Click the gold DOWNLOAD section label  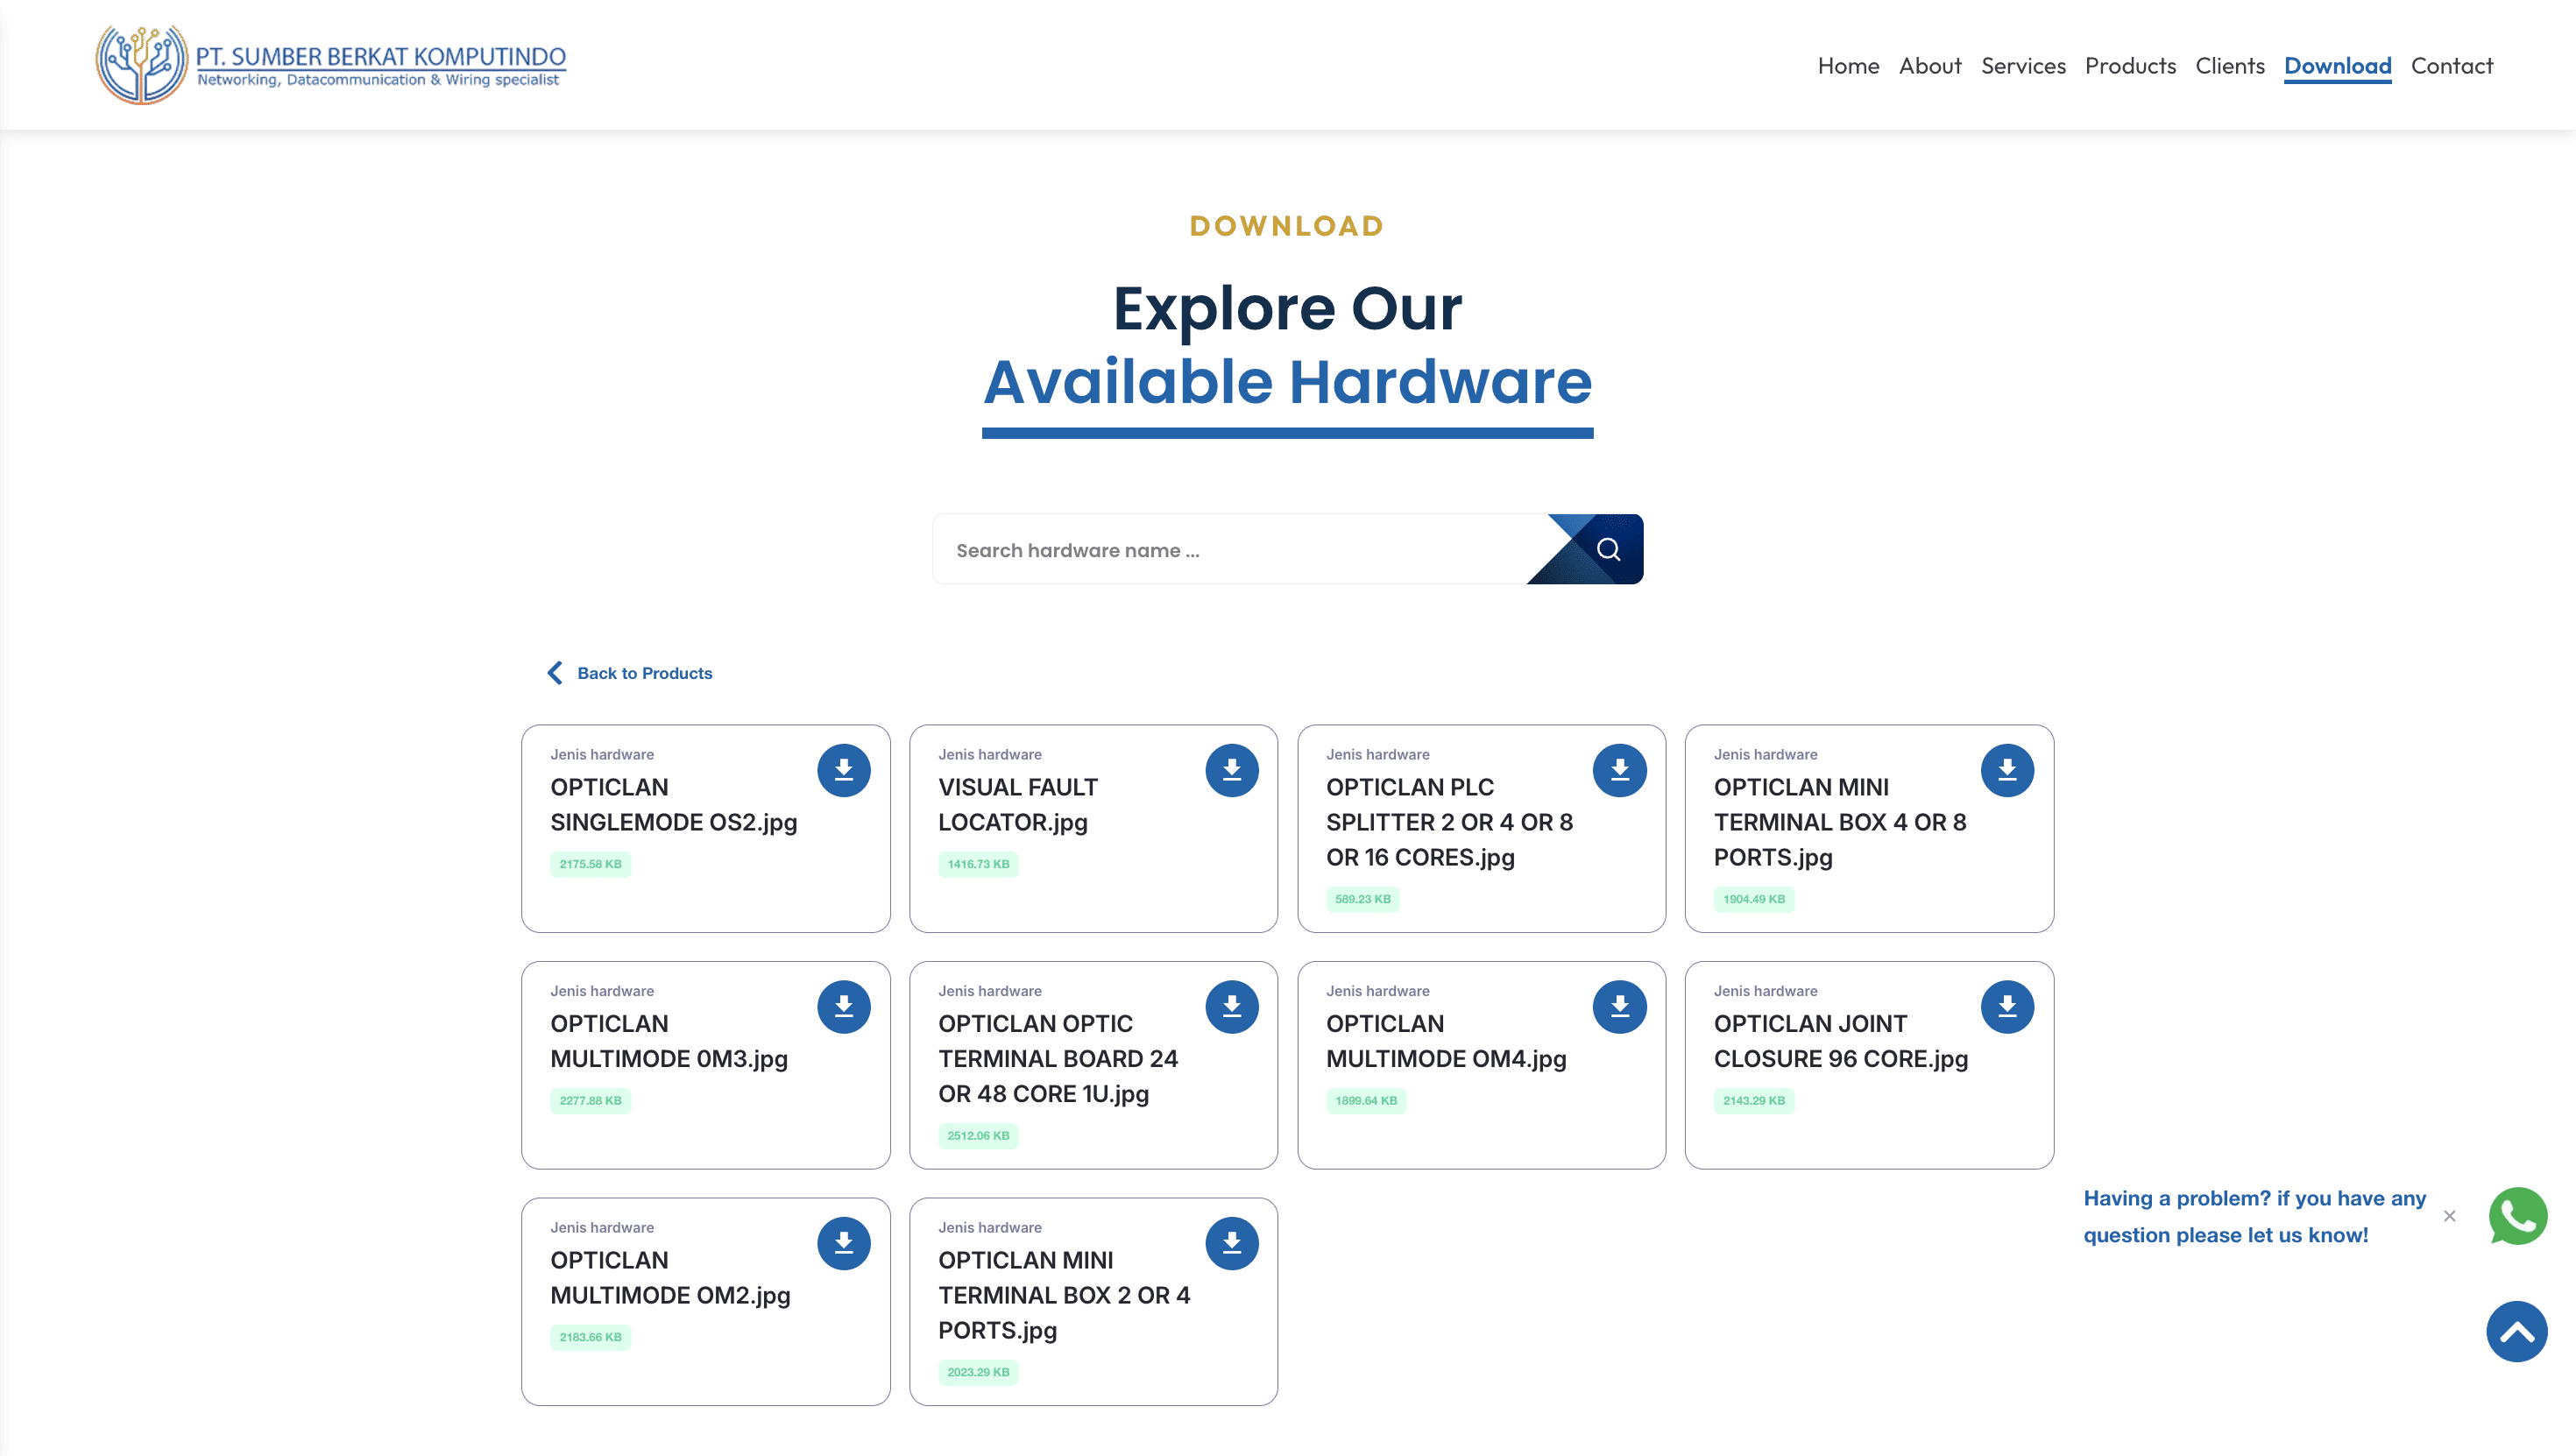click(1287, 226)
